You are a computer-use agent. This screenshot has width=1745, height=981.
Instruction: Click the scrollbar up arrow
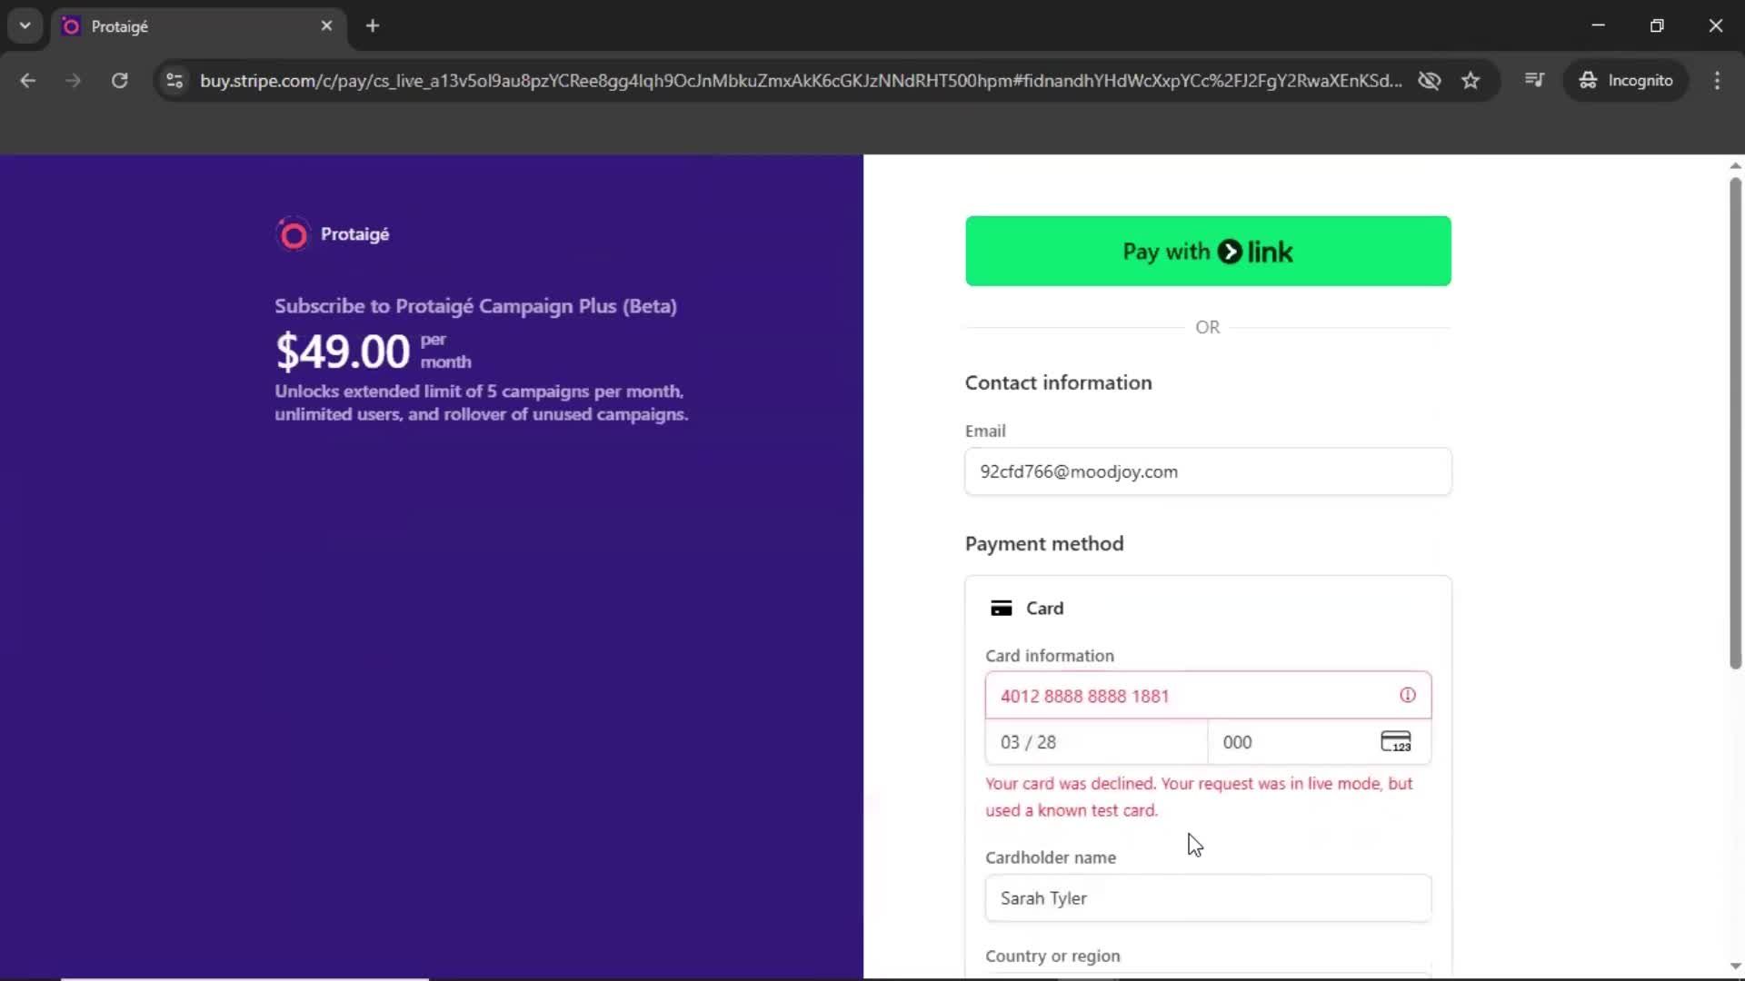point(1734,164)
